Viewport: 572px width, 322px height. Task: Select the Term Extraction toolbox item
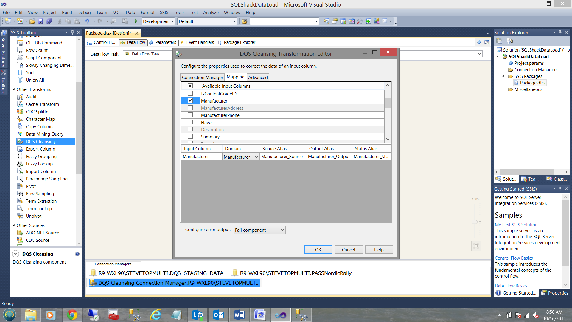(x=41, y=201)
